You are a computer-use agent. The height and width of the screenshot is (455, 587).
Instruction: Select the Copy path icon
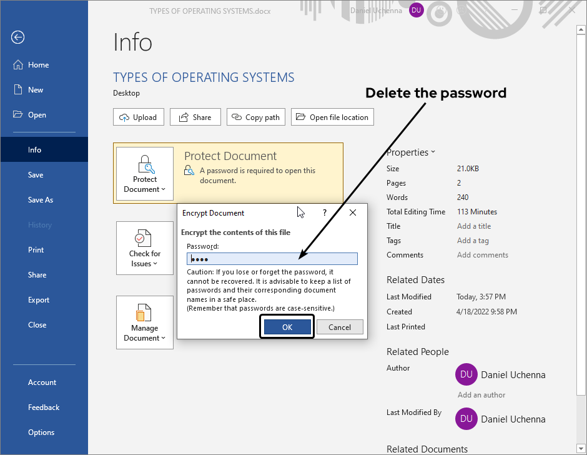point(238,117)
